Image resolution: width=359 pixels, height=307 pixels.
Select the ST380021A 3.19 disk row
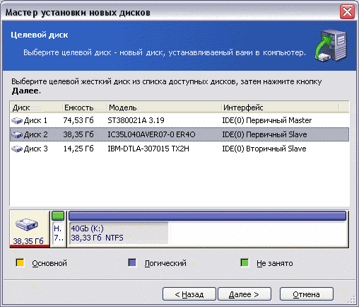(x=179, y=121)
